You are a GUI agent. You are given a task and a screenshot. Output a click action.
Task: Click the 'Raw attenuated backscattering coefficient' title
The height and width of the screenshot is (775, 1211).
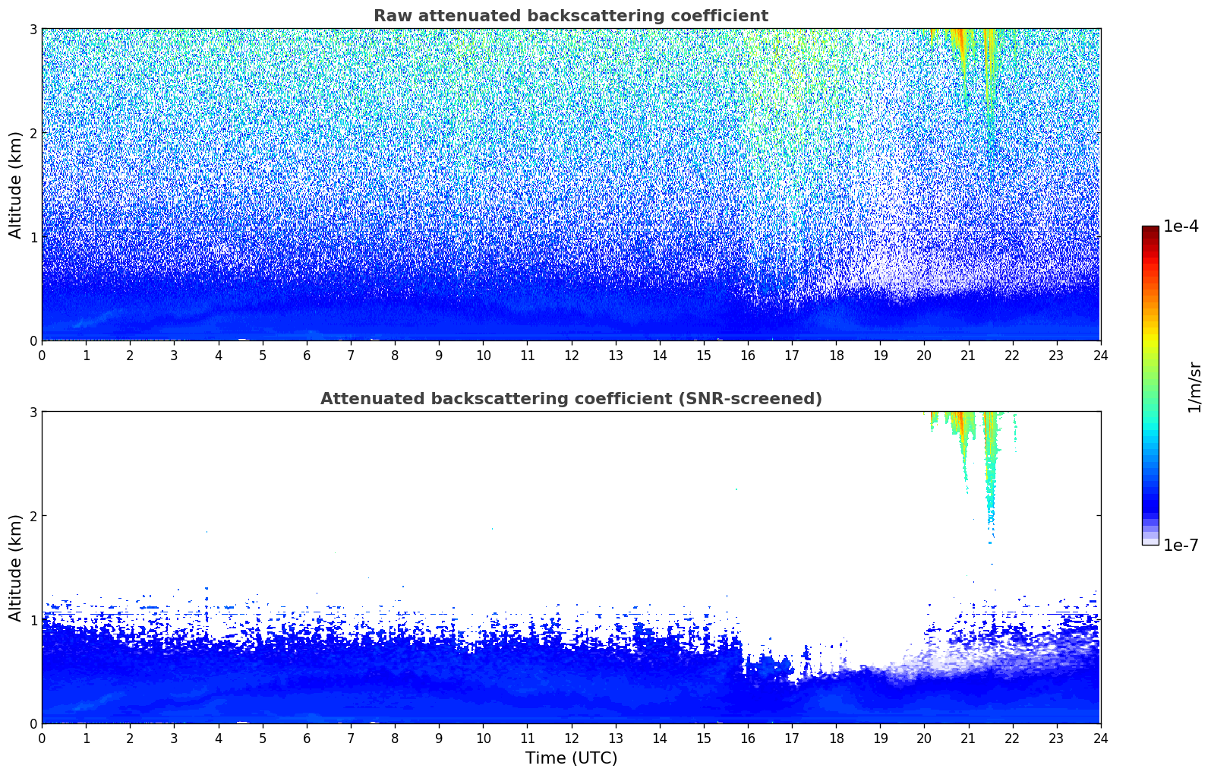click(570, 16)
